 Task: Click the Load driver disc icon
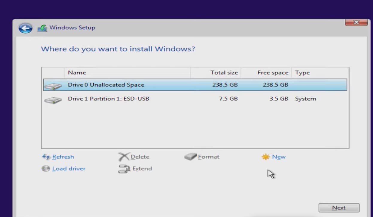(45, 169)
